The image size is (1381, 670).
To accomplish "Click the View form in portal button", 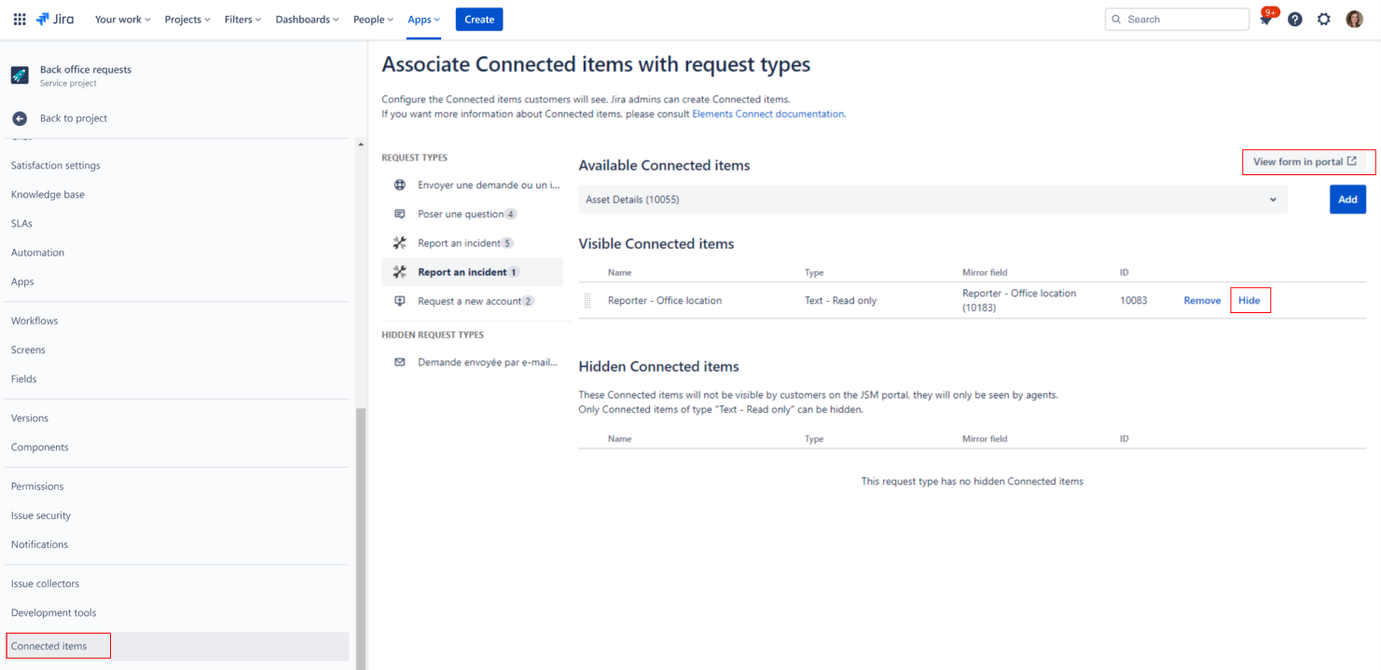I will tap(1305, 162).
